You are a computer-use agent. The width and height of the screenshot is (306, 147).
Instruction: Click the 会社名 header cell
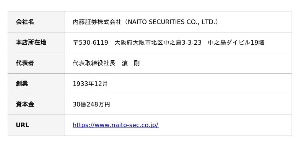[36, 22]
